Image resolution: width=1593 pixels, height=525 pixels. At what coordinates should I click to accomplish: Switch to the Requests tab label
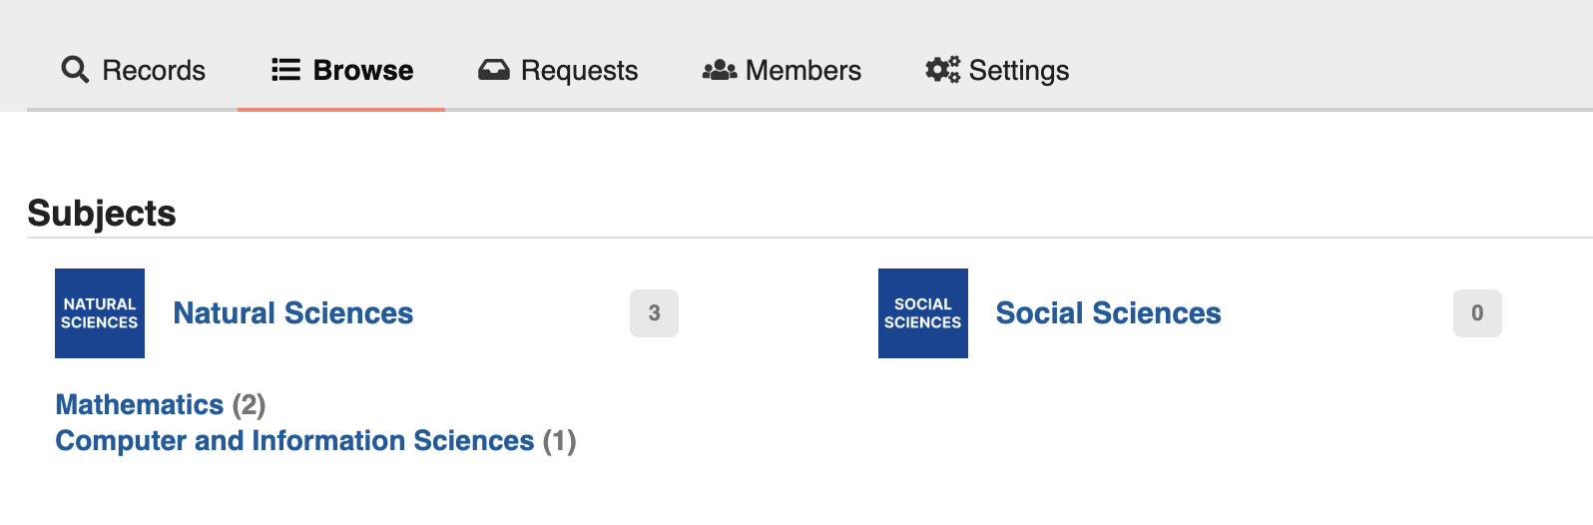[579, 71]
